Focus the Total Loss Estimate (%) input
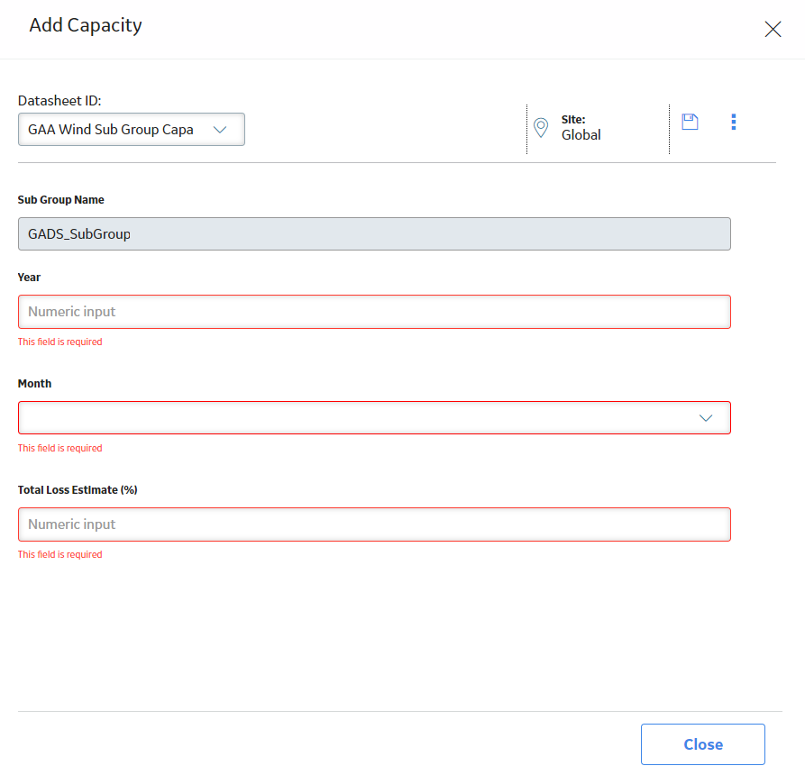This screenshot has width=805, height=775. 374,524
